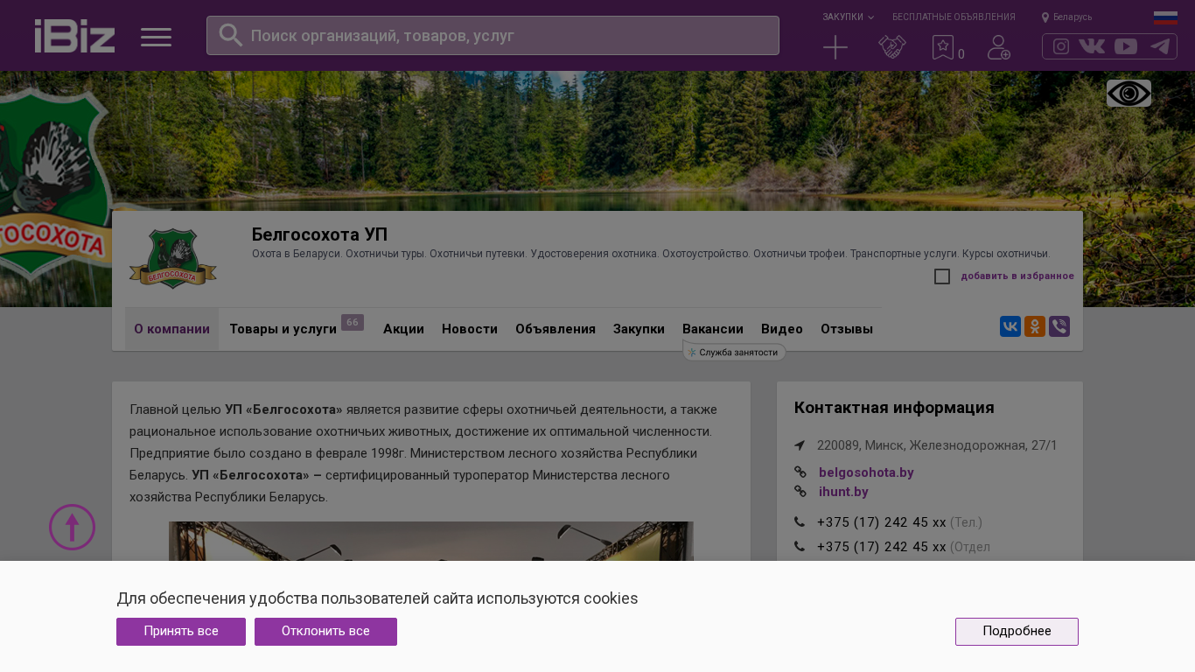
Task: Click the Контактная информация heading
Action: [x=894, y=408]
